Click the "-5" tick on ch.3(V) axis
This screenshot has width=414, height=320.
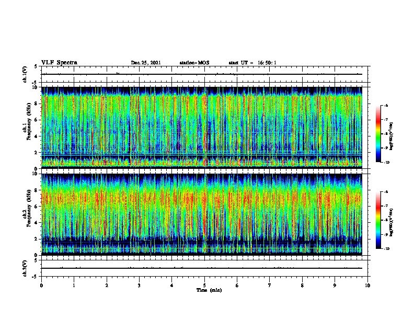click(34, 277)
